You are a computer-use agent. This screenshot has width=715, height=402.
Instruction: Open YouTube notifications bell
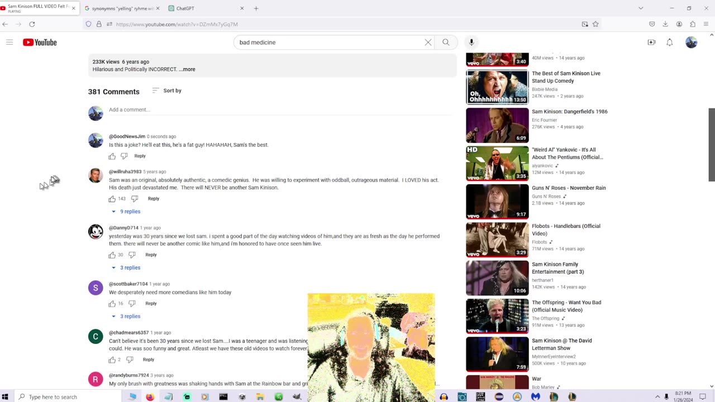(x=670, y=42)
